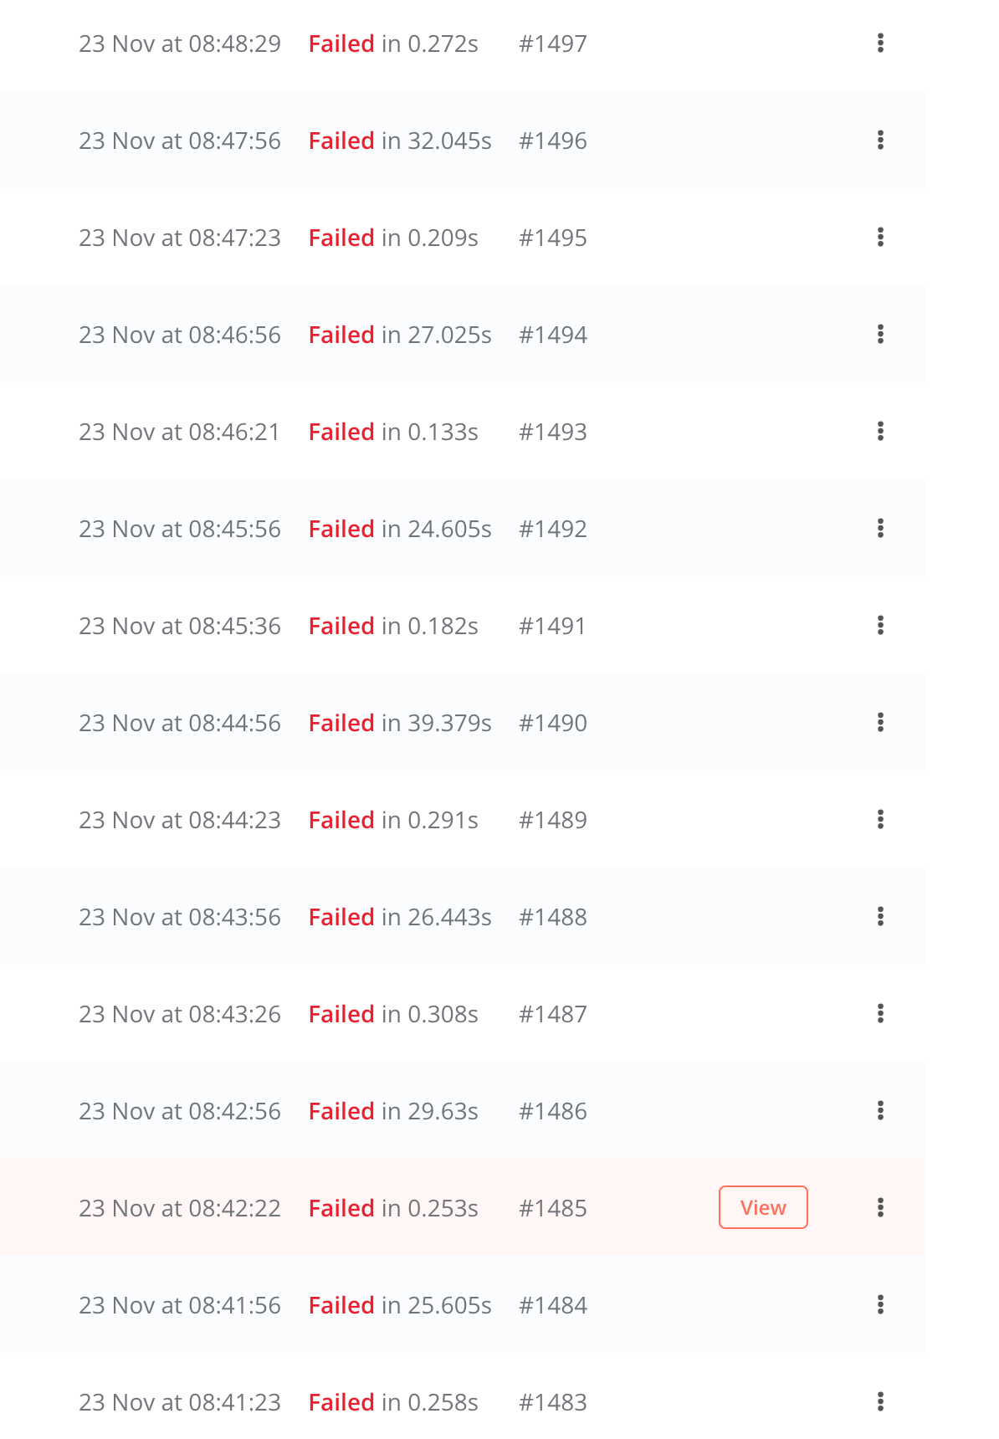Select the run that failed in 29.63s
The image size is (999, 1439).
click(x=393, y=1111)
